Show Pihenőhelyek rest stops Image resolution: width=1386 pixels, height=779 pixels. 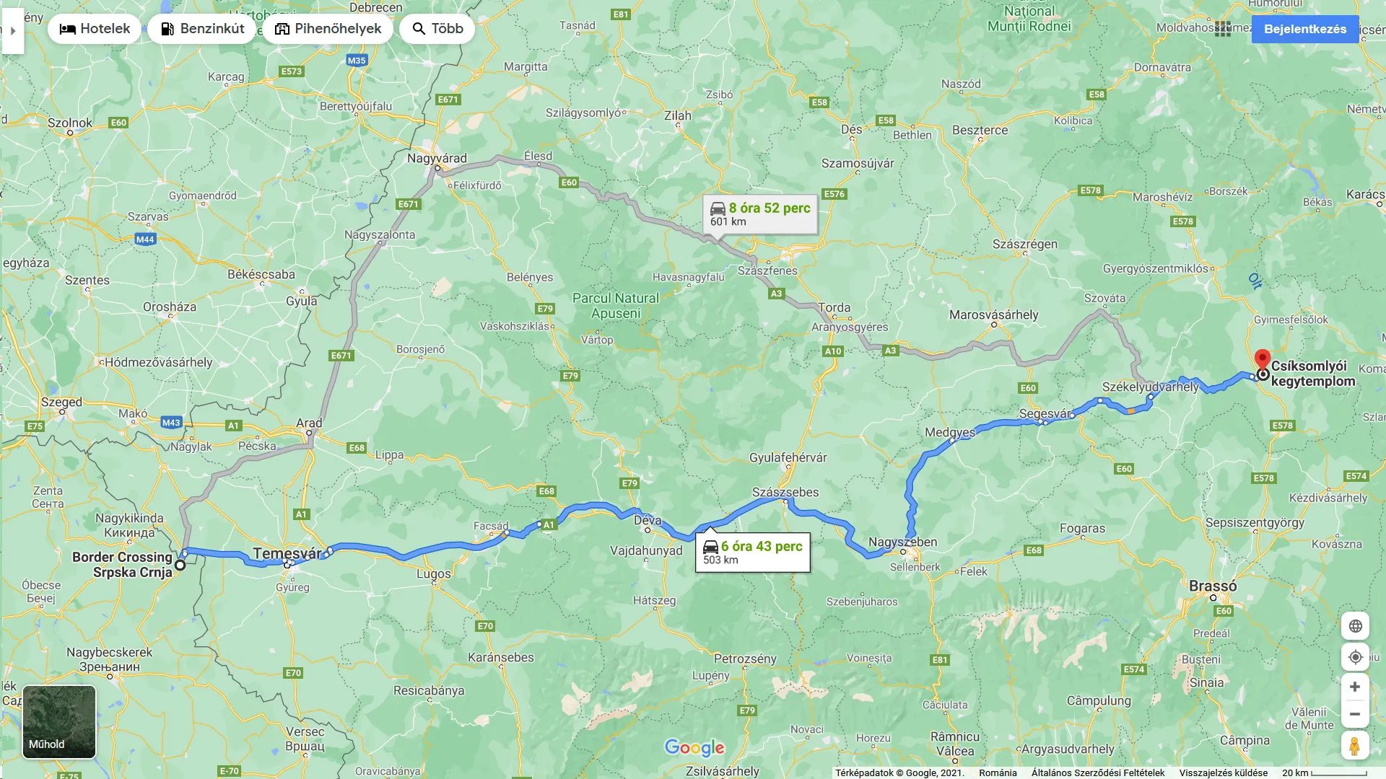coord(328,29)
